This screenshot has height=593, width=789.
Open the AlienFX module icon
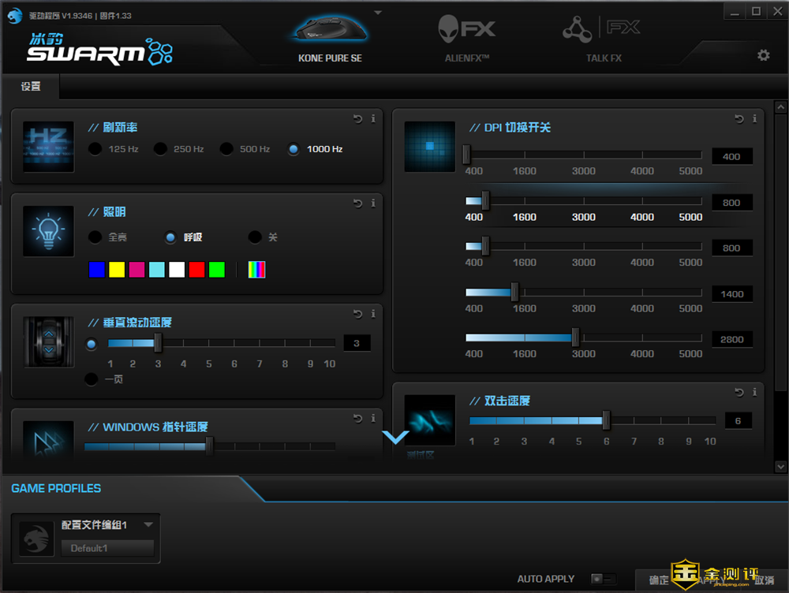(467, 32)
